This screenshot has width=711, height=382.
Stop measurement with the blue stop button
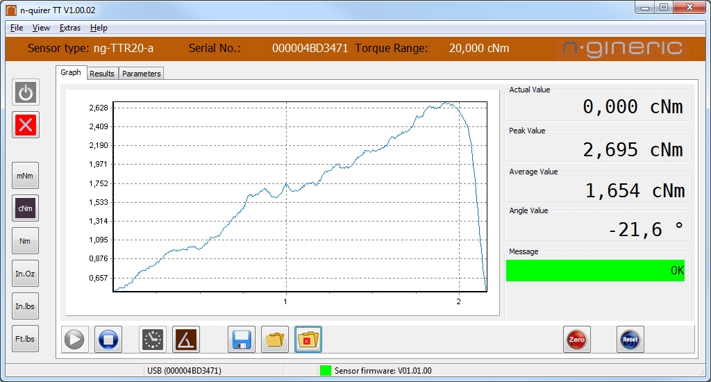click(108, 340)
